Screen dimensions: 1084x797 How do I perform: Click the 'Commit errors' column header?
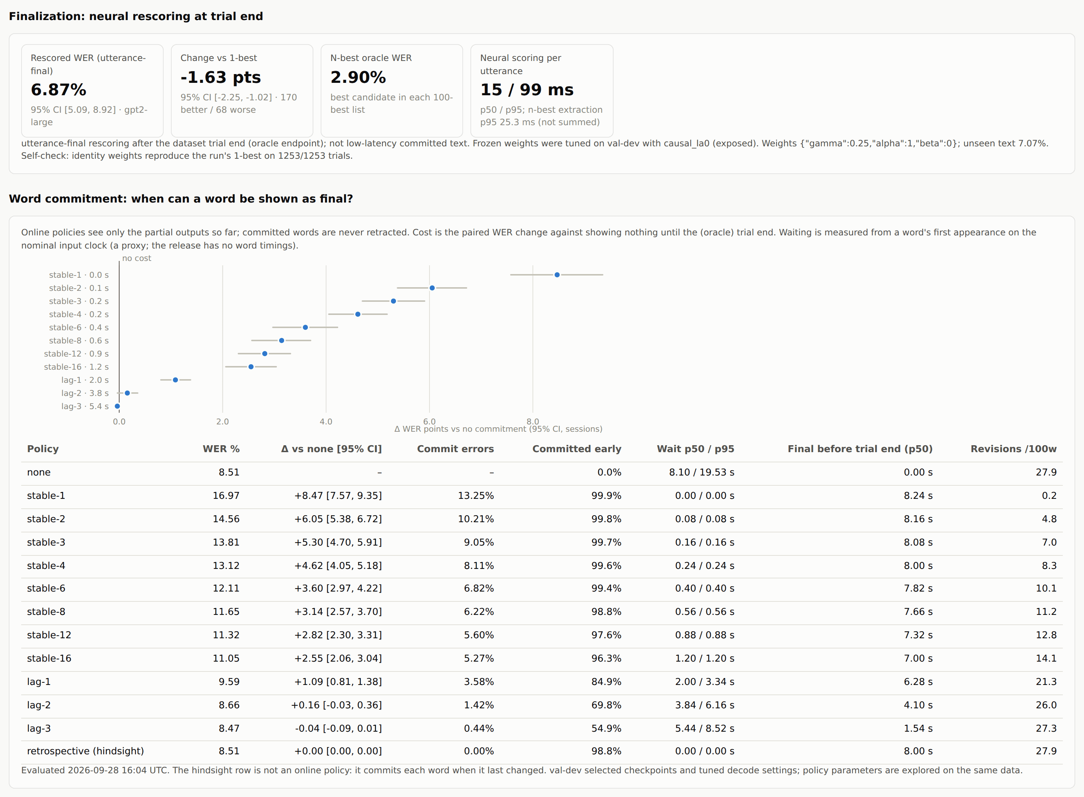coord(455,448)
